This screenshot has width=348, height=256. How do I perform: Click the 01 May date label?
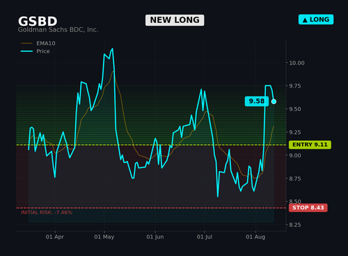coord(104,237)
